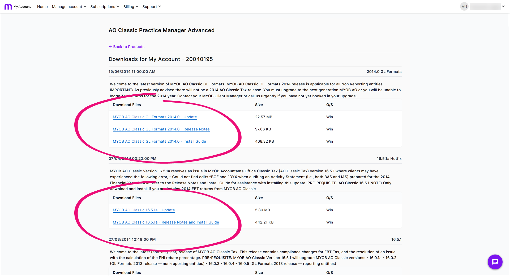This screenshot has height=276, width=510.
Task: Open the live chat bubble icon
Action: (495, 262)
